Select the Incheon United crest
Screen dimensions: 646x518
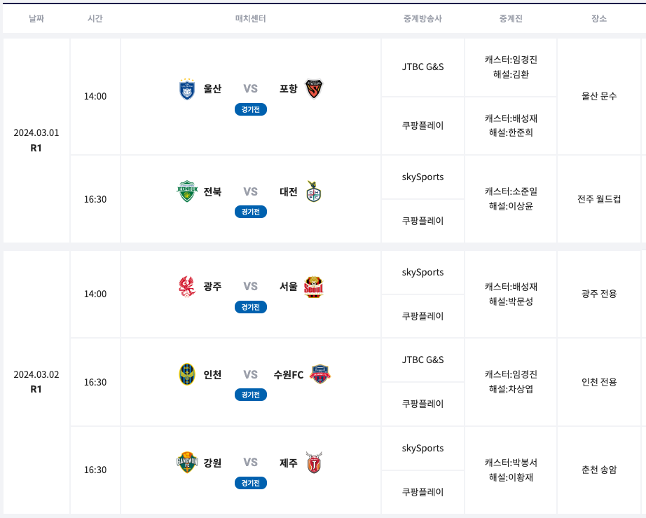(x=187, y=374)
